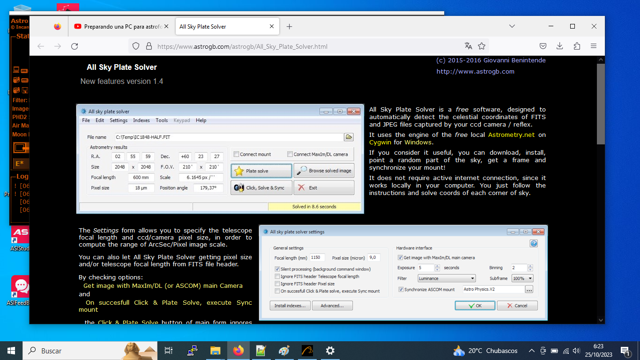Follow the http://www.astrogb.com link
The image size is (640, 360).
(x=476, y=71)
